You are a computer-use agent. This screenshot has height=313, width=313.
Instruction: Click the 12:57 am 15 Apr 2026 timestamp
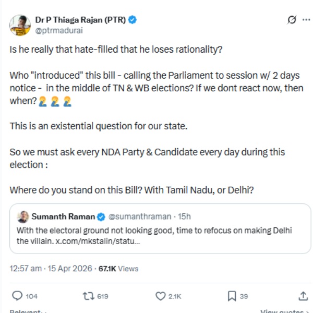[x=50, y=269]
